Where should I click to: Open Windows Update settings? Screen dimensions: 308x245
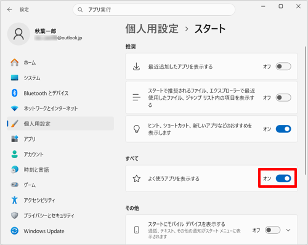click(60, 231)
